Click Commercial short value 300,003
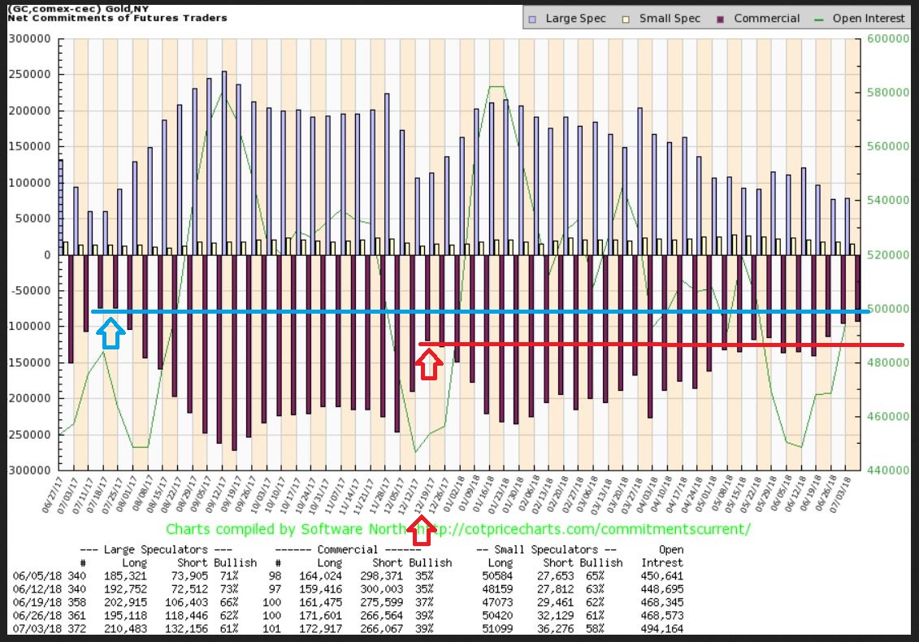Image resolution: width=919 pixels, height=642 pixels. [382, 588]
